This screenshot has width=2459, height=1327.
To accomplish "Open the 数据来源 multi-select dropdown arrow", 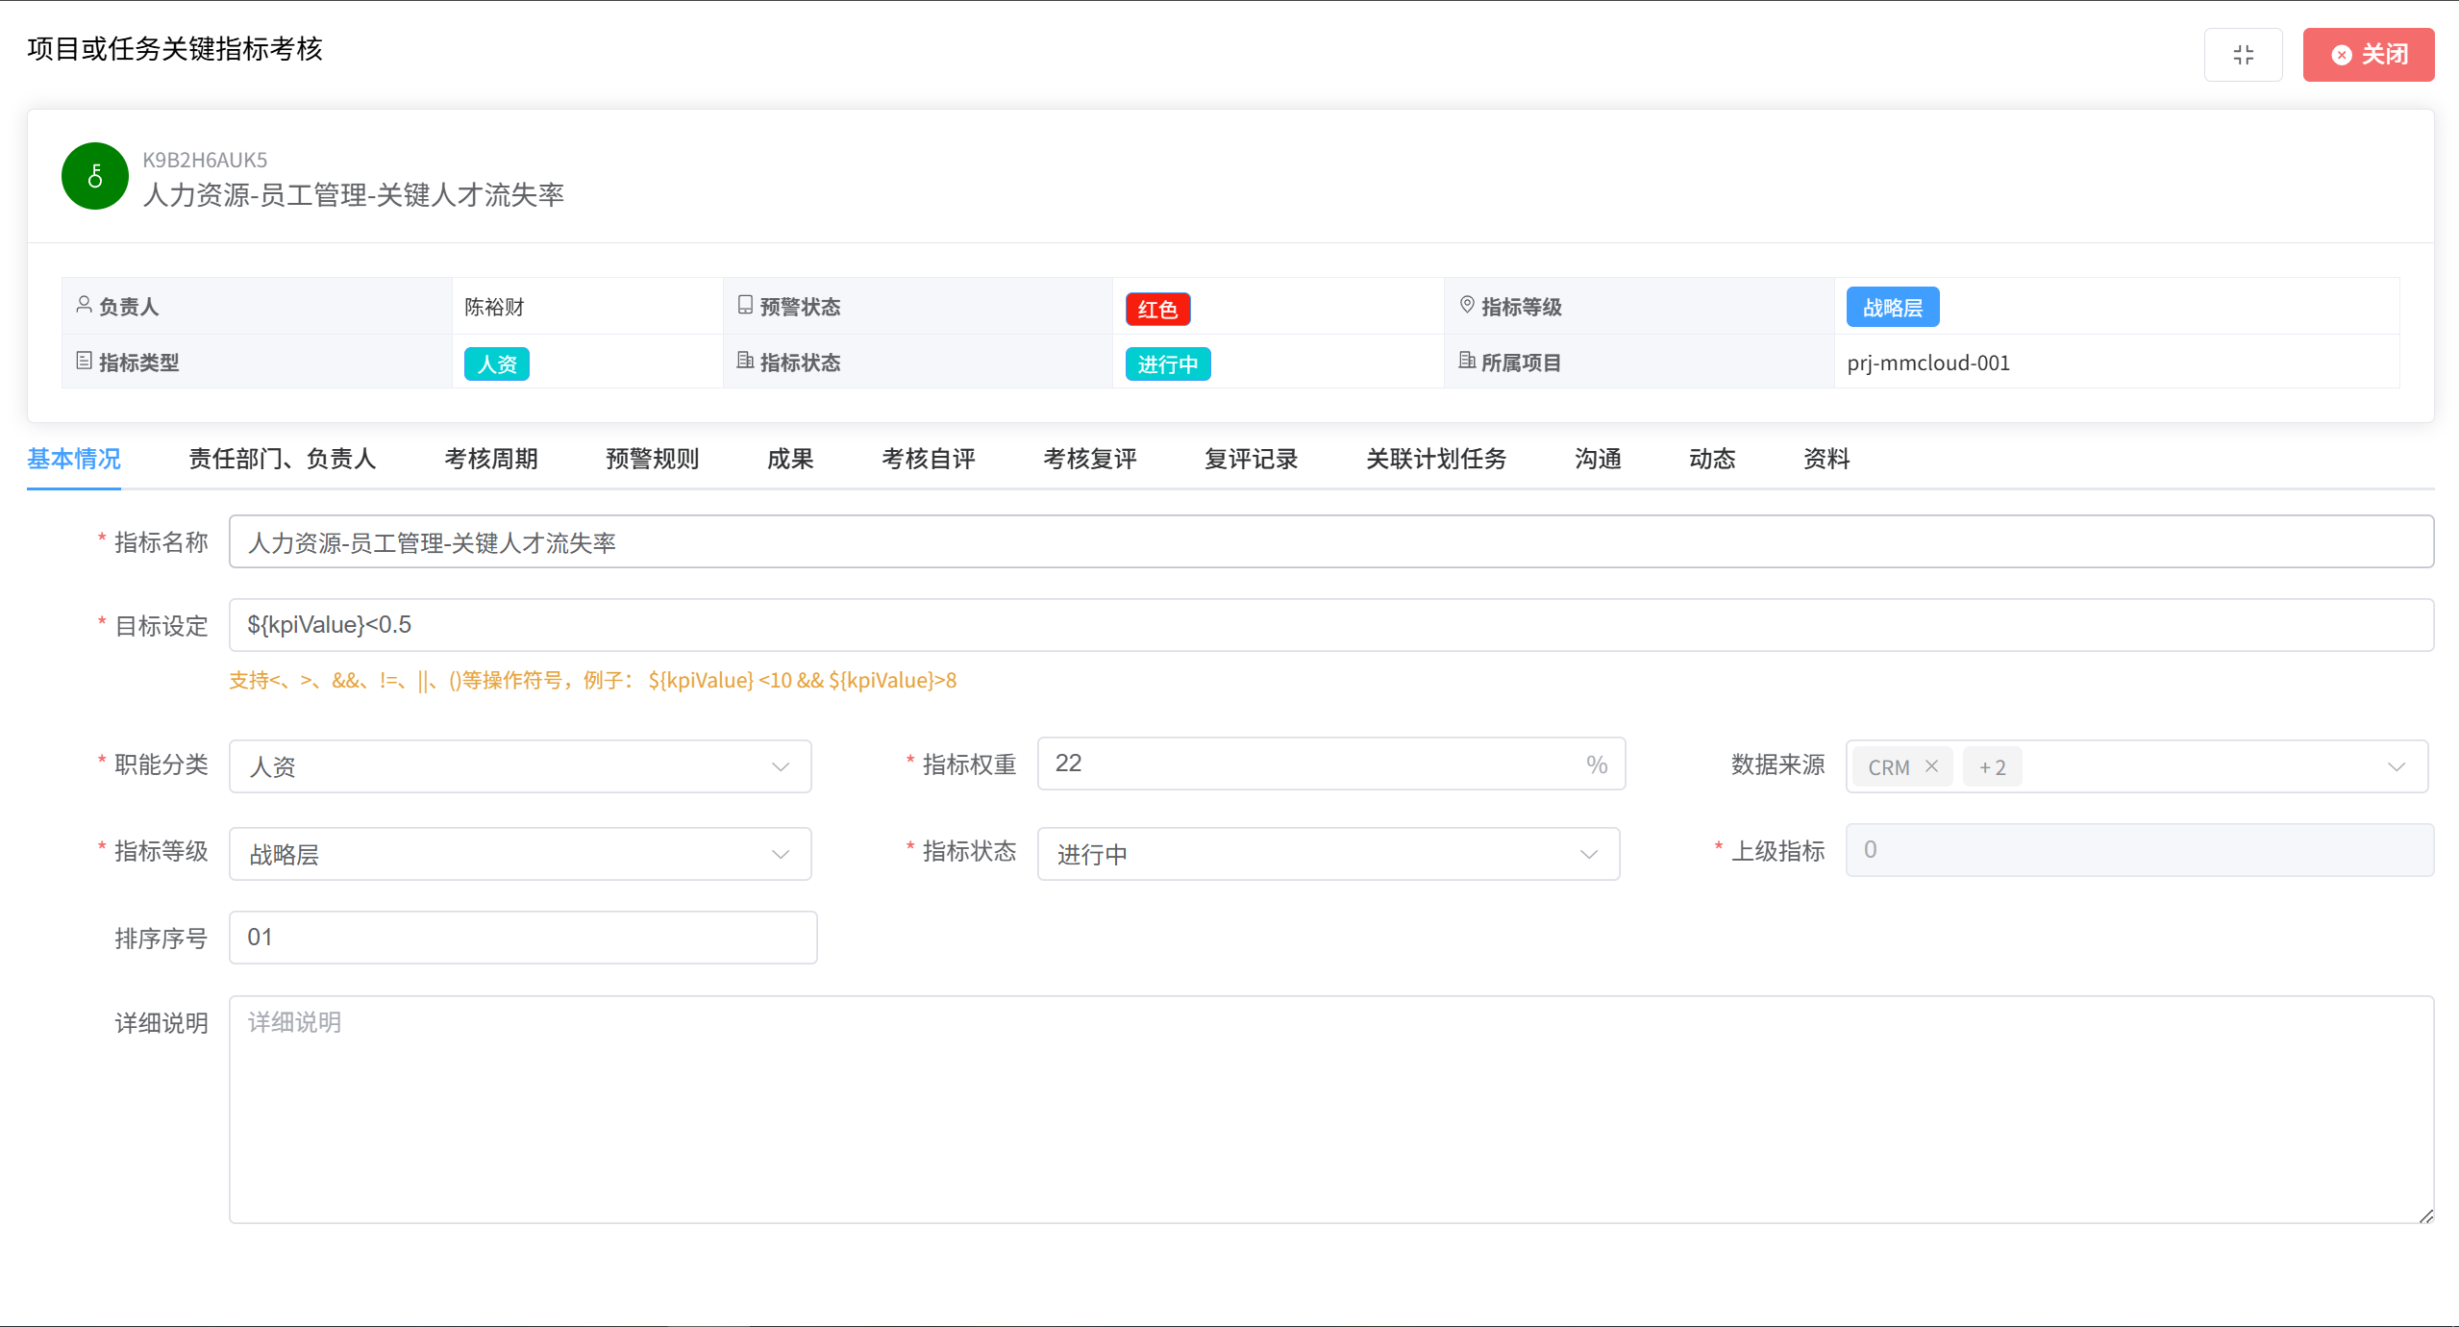I will 2396,766.
